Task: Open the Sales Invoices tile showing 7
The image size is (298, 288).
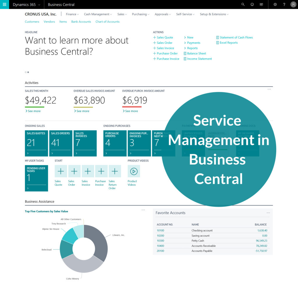Action: tap(85, 143)
